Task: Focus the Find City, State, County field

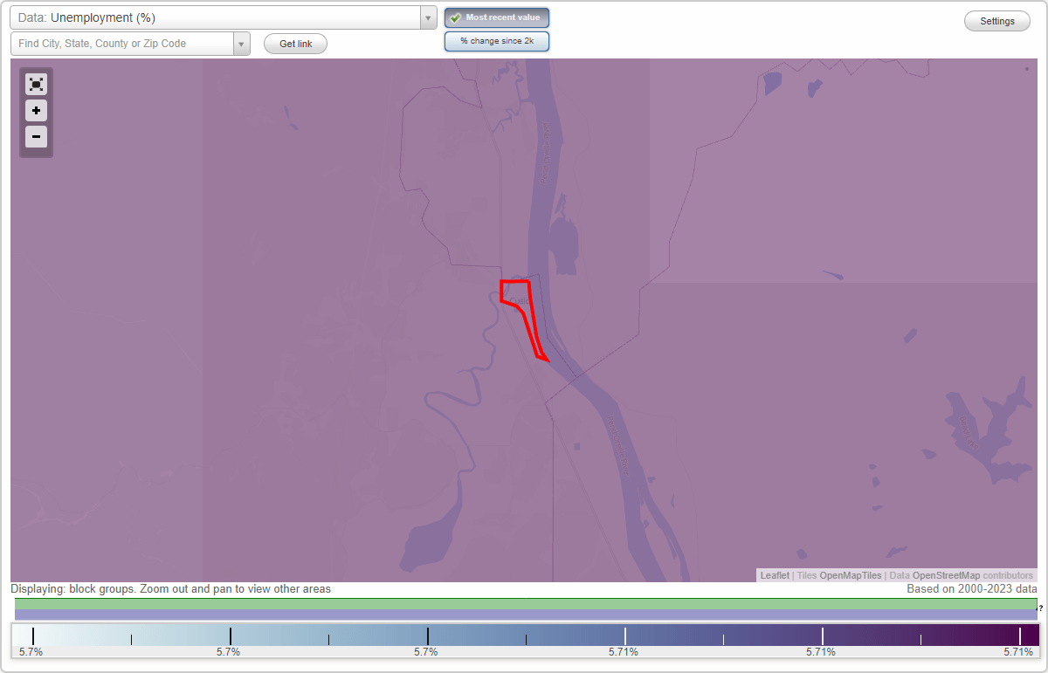Action: [x=122, y=44]
